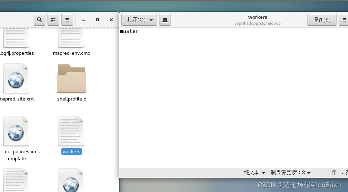Image resolution: width=348 pixels, height=192 pixels.
Task: Close the file manager window
Action: tap(111, 20)
